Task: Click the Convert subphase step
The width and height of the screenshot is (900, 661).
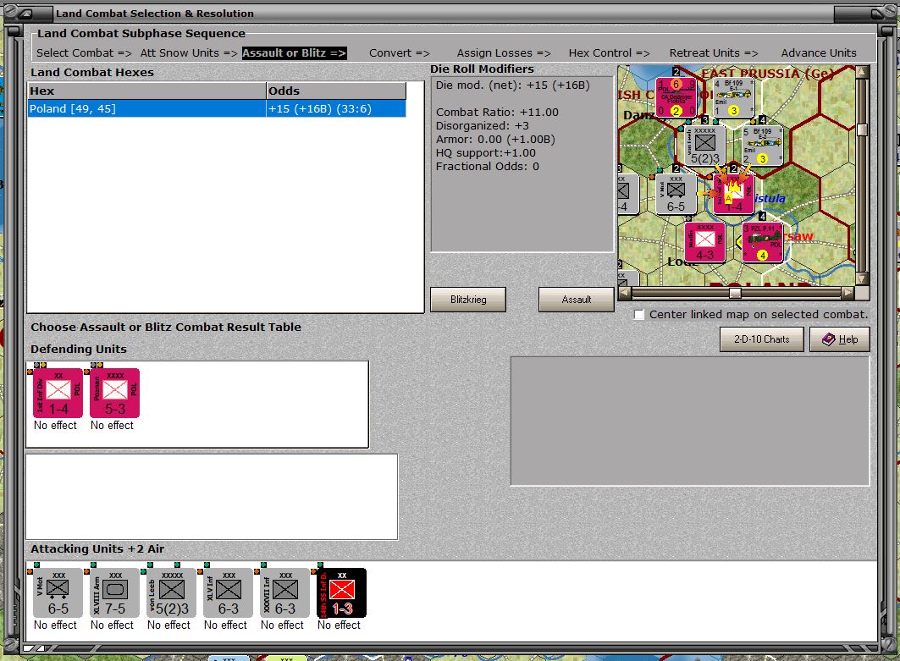Action: tap(399, 52)
